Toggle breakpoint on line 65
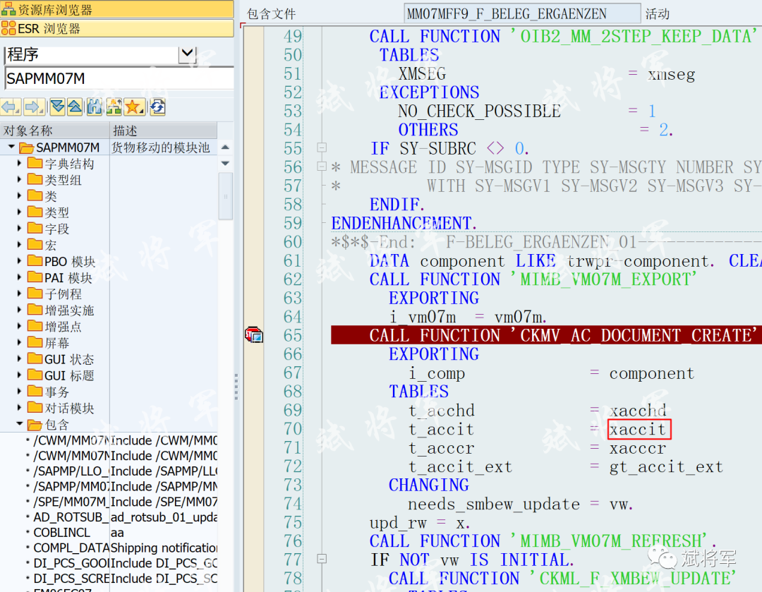Image resolution: width=762 pixels, height=592 pixels. coord(254,335)
